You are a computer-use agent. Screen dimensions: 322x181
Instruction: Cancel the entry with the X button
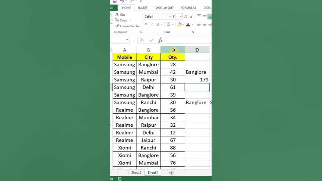tap(142, 40)
